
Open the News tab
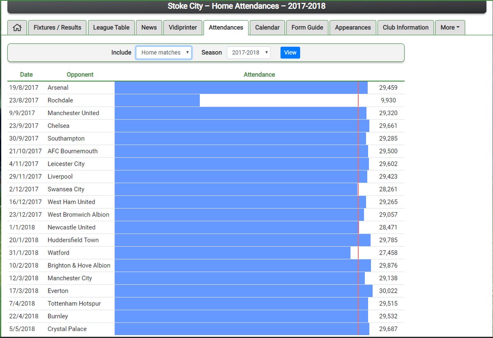tap(149, 28)
